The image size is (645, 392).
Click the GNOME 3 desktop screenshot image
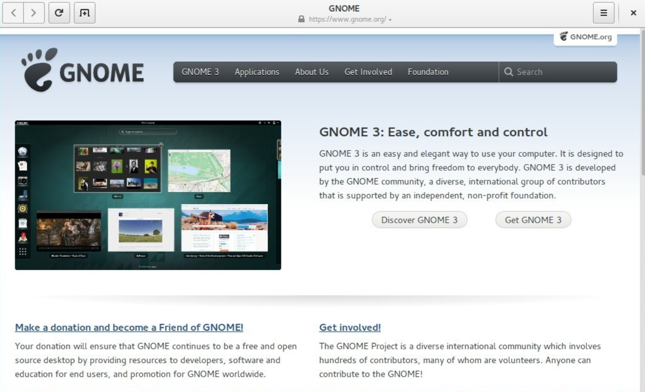[148, 195]
